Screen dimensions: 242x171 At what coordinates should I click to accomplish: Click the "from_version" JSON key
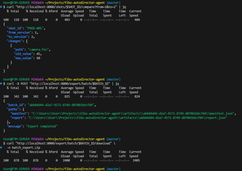pos(19,33)
